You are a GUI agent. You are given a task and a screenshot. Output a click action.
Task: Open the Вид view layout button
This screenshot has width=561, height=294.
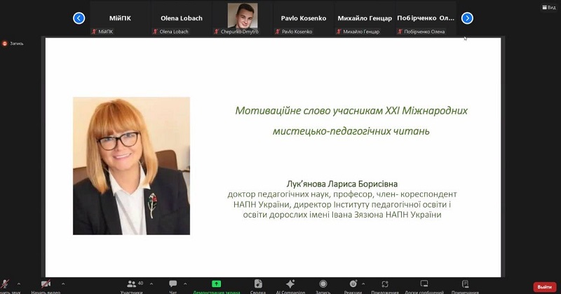pyautogui.click(x=549, y=7)
